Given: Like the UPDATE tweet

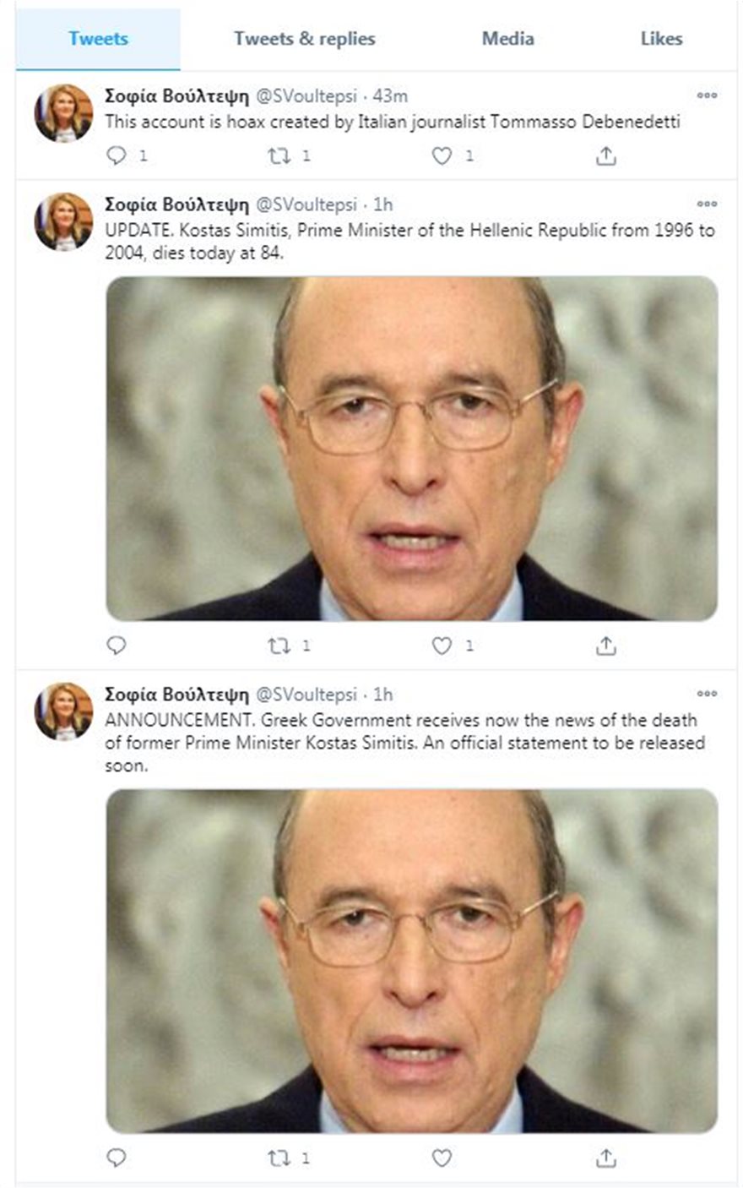Looking at the screenshot, I should click(442, 646).
